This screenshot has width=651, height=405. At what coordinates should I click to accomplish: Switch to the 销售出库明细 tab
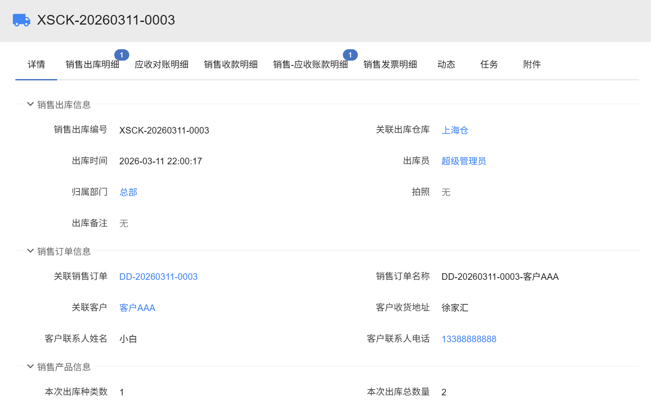[x=92, y=65]
